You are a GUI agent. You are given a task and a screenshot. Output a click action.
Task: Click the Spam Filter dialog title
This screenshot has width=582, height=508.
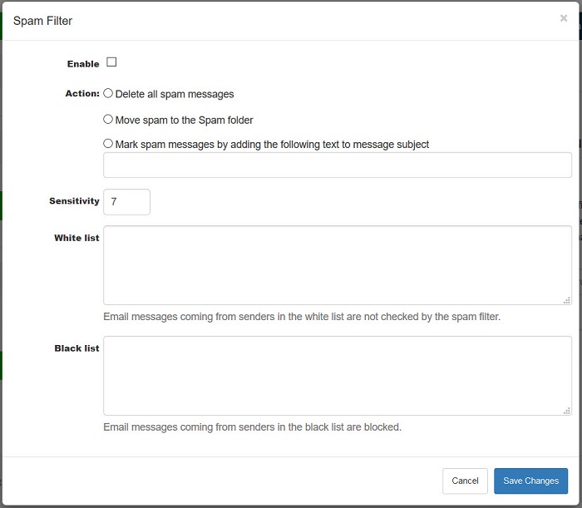[x=42, y=21]
